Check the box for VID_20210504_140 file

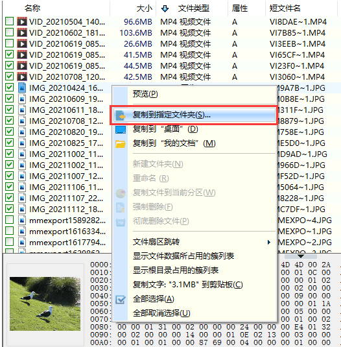[x=10, y=21]
